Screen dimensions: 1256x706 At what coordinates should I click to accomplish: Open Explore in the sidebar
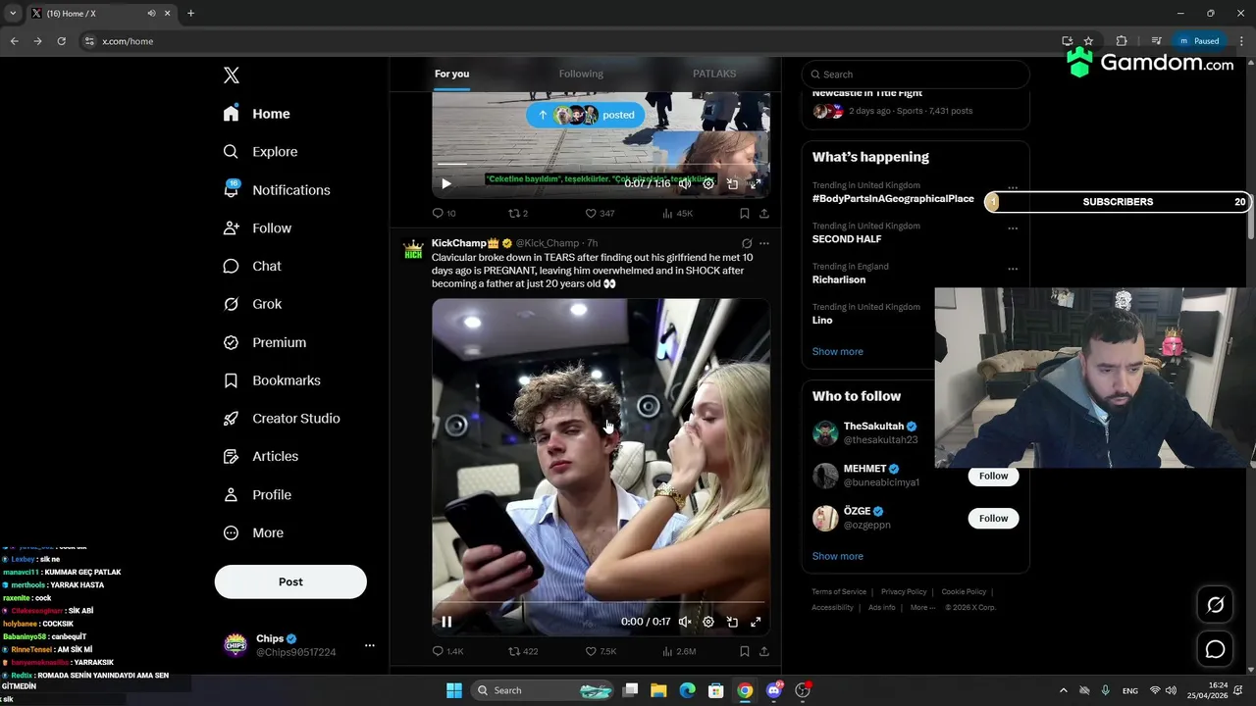[260, 152]
